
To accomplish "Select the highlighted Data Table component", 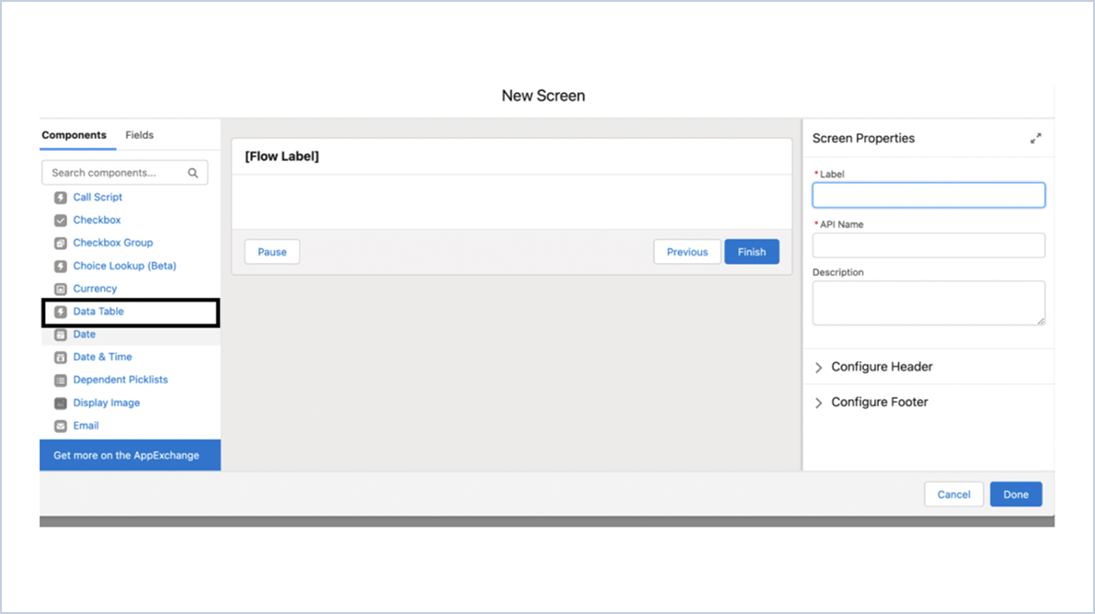I will [97, 312].
